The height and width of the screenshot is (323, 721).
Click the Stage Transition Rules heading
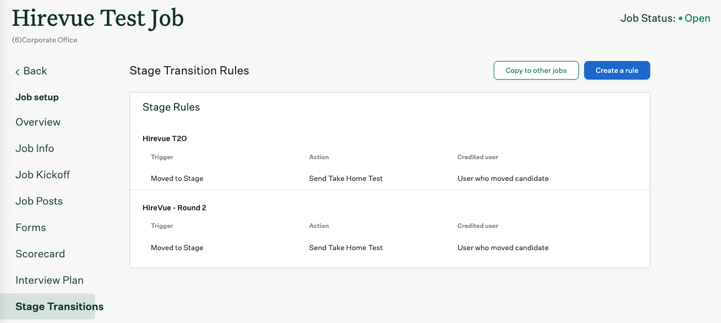point(189,71)
